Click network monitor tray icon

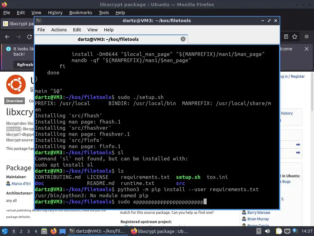[287, 231]
